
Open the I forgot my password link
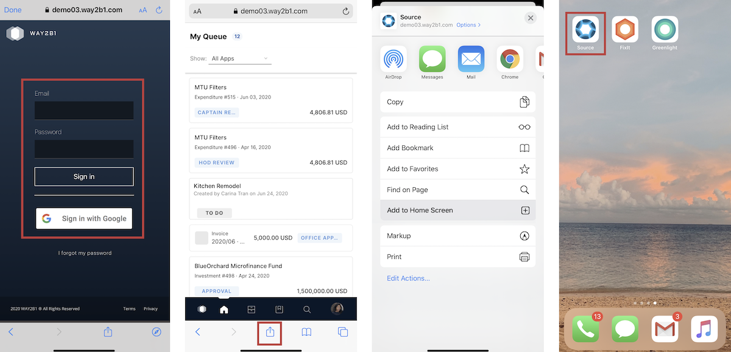pos(85,253)
